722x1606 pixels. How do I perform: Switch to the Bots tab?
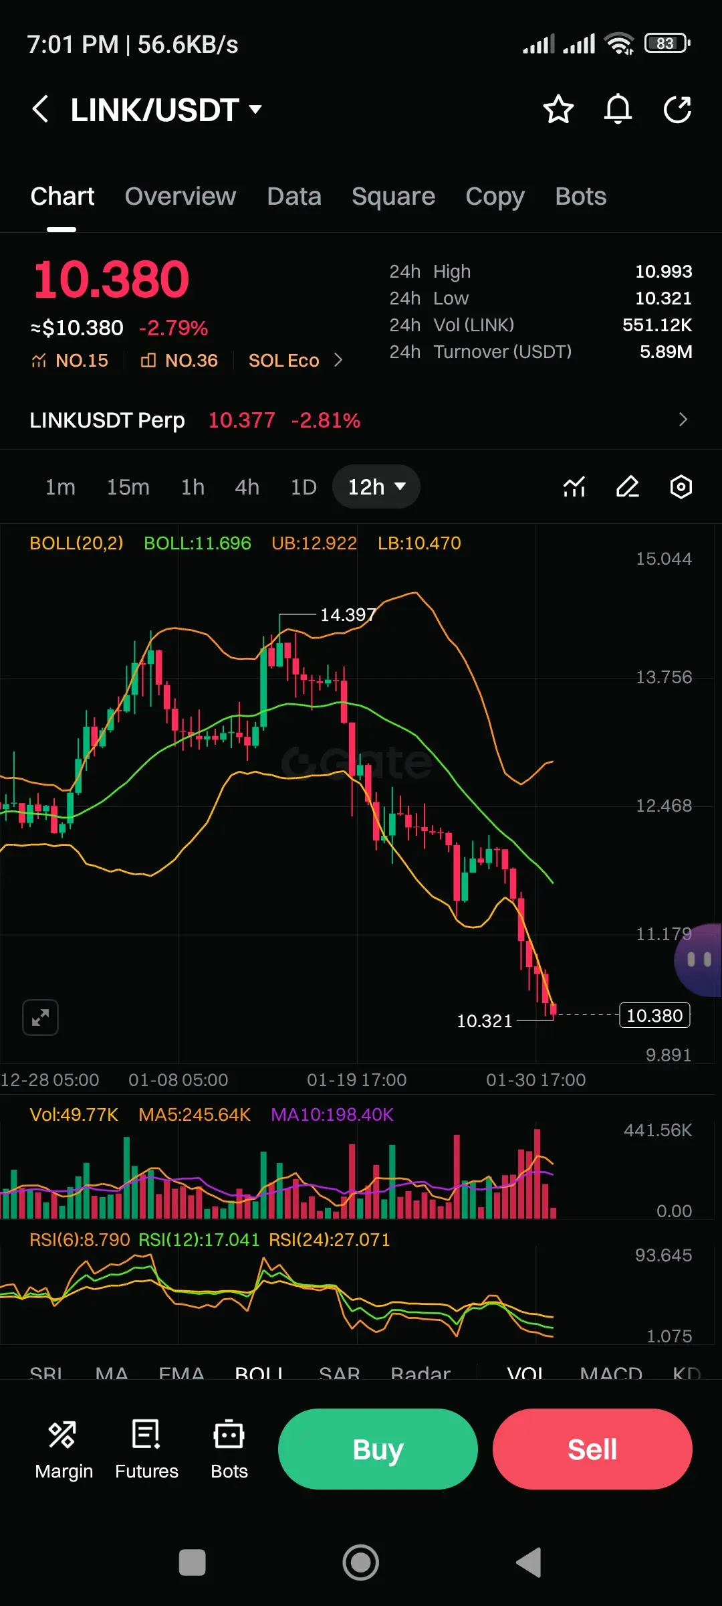pos(581,197)
